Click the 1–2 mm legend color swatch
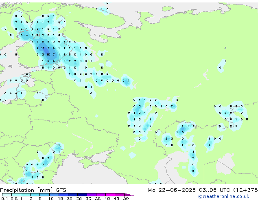The width and height of the screenshot is (258, 200). tap(26, 195)
